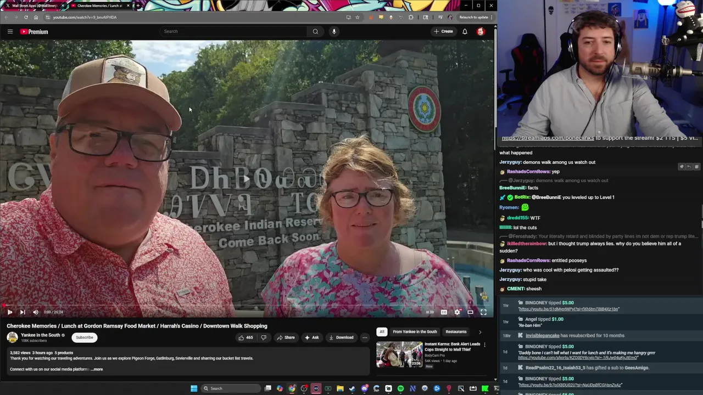Screen dimensions: 703x395
Task: Click RashadsCornRows 'yep' chat username
Action: (528, 172)
